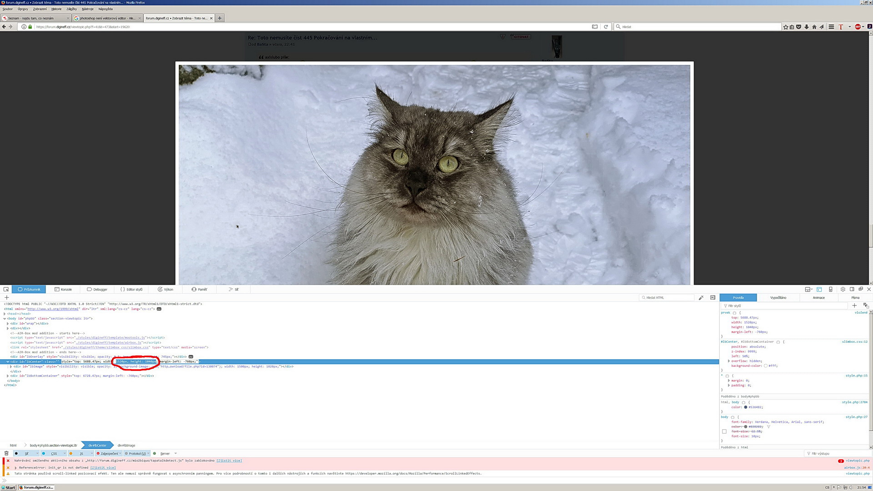Screen dimensions: 873x491
Task: Click the reload page icon in address bar
Action: click(606, 27)
